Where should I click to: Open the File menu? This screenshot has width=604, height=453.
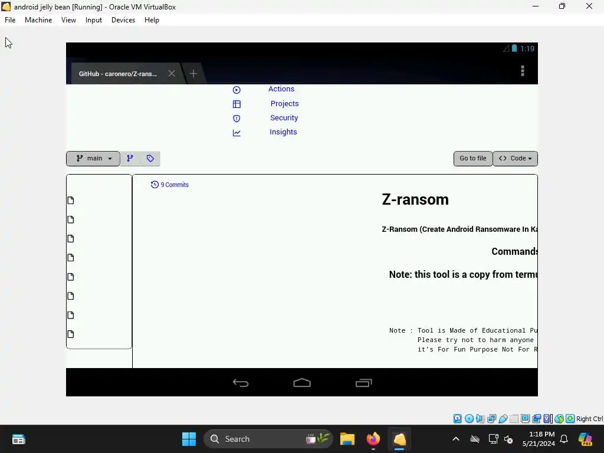(10, 20)
